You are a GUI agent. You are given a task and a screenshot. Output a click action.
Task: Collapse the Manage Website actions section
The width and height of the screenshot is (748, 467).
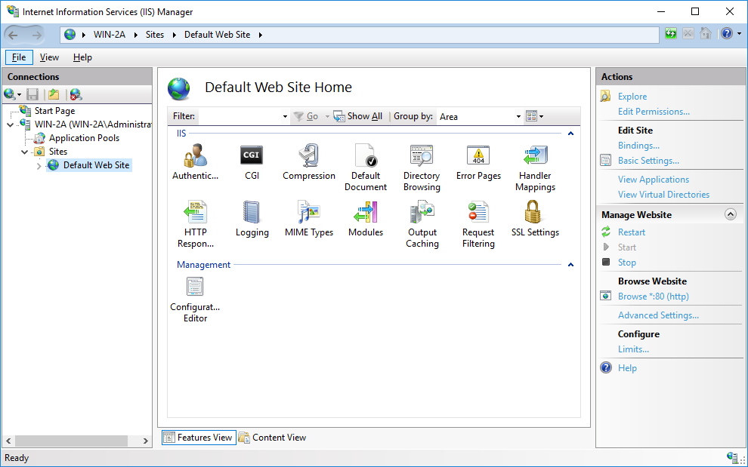point(730,214)
